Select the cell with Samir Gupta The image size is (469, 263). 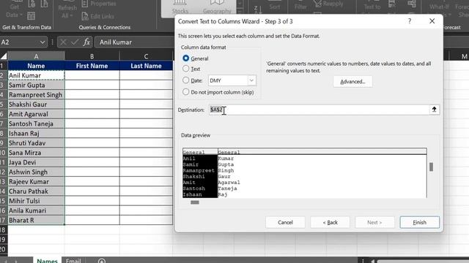tap(36, 85)
